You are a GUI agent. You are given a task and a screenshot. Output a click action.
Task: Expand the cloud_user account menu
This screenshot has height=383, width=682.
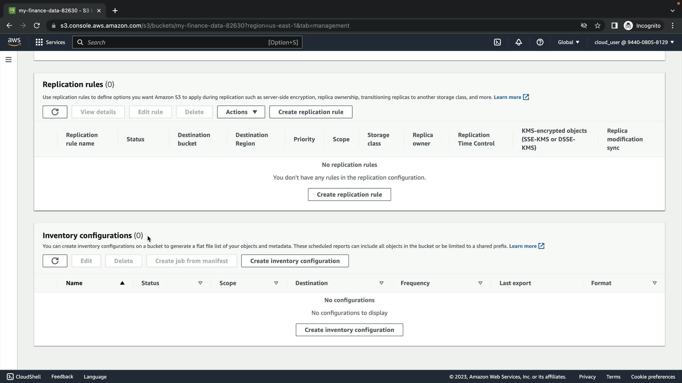click(x=634, y=42)
